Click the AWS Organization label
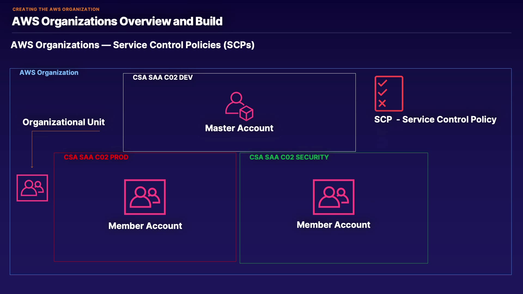 point(49,73)
